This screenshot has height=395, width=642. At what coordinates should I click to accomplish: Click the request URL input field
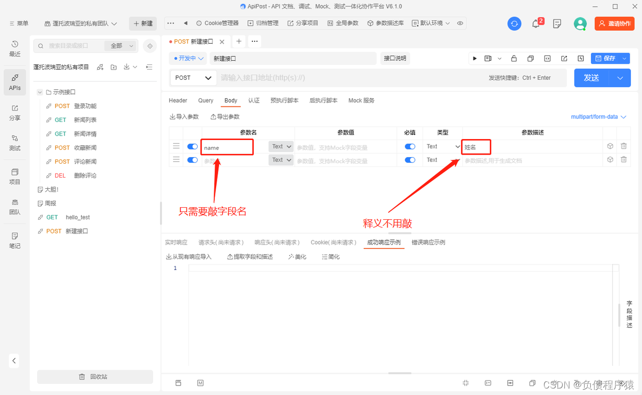[351, 78]
